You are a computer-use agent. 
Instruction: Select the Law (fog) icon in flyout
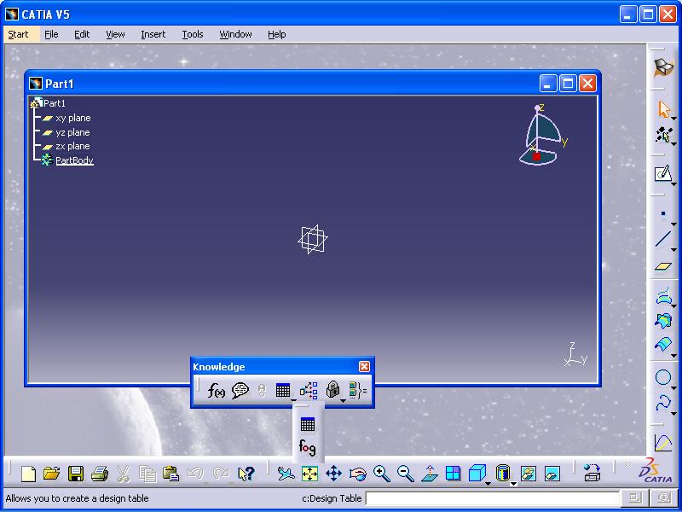point(307,446)
